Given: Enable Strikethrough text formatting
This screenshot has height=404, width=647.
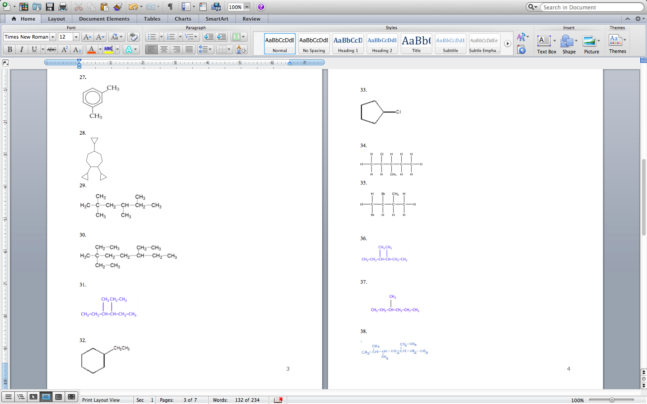Looking at the screenshot, I should [x=52, y=49].
